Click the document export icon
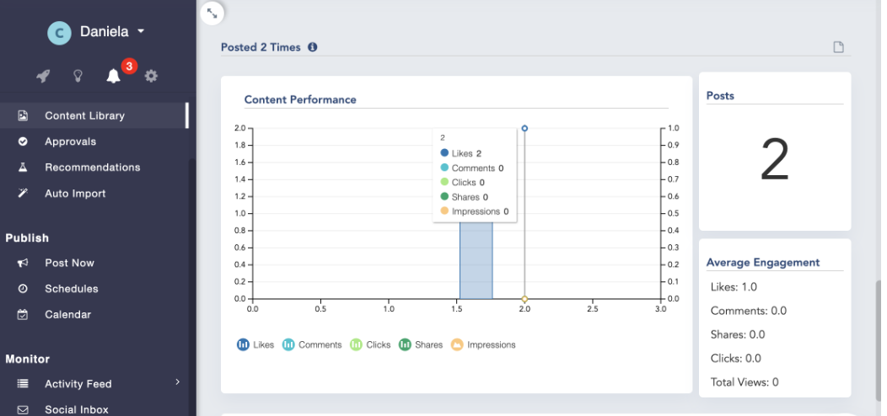The width and height of the screenshot is (887, 416). [838, 47]
